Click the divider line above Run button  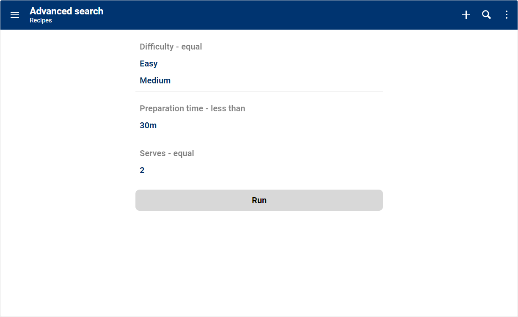(259, 181)
